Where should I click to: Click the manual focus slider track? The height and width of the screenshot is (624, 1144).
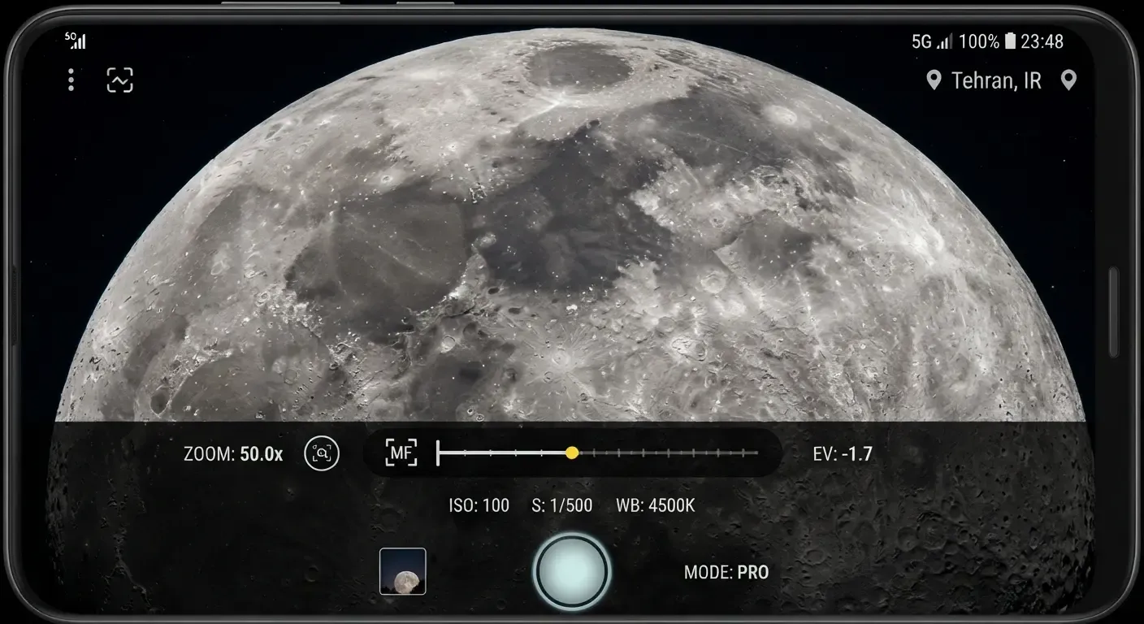point(597,453)
